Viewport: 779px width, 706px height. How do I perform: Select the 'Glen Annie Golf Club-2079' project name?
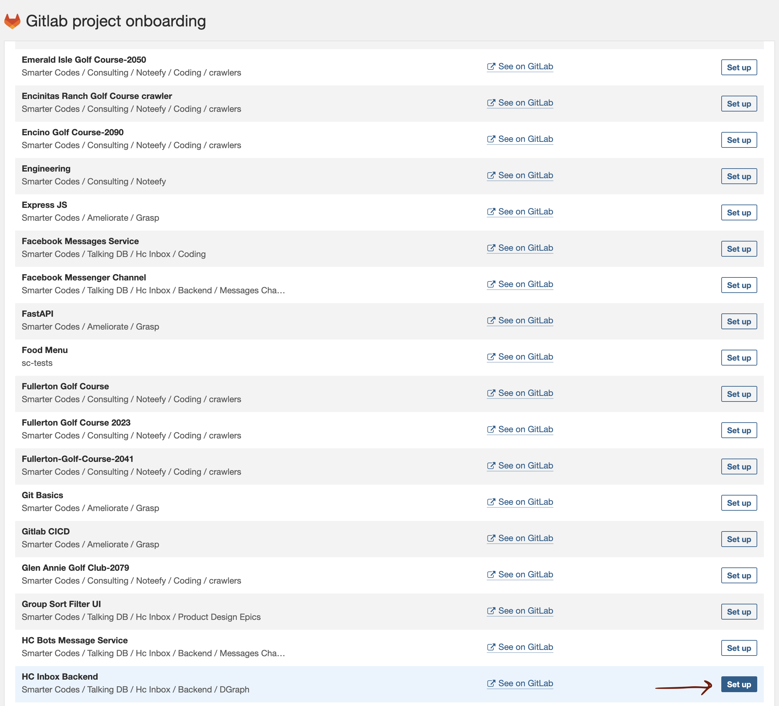[75, 568]
